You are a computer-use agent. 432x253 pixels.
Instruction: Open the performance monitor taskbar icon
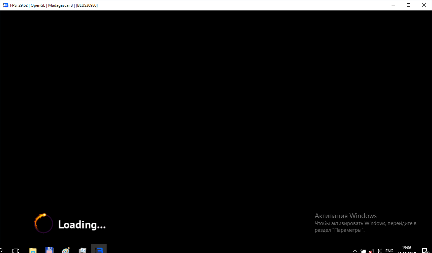click(x=83, y=250)
